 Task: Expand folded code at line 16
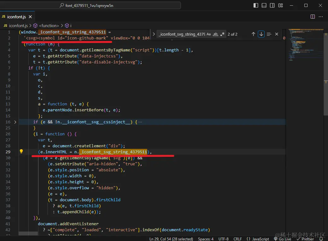(x=15, y=122)
